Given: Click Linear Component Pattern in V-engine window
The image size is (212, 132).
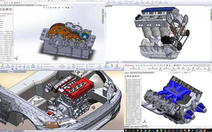Looking at the screenshot, I should pyautogui.click(x=153, y=68).
